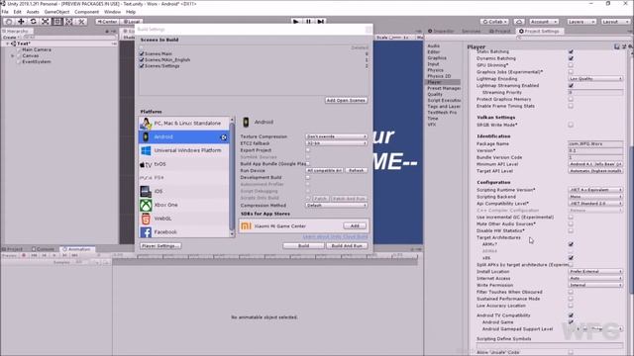Open Layers dropdown in toolbar
Viewport: 634px width, 356px height.
[581, 22]
